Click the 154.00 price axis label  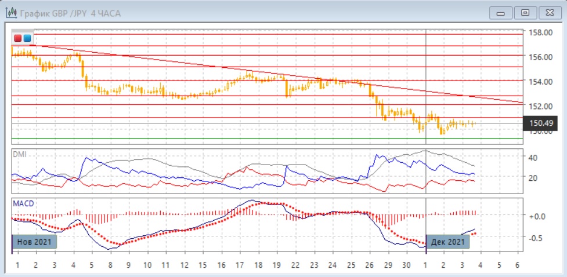[x=539, y=81]
